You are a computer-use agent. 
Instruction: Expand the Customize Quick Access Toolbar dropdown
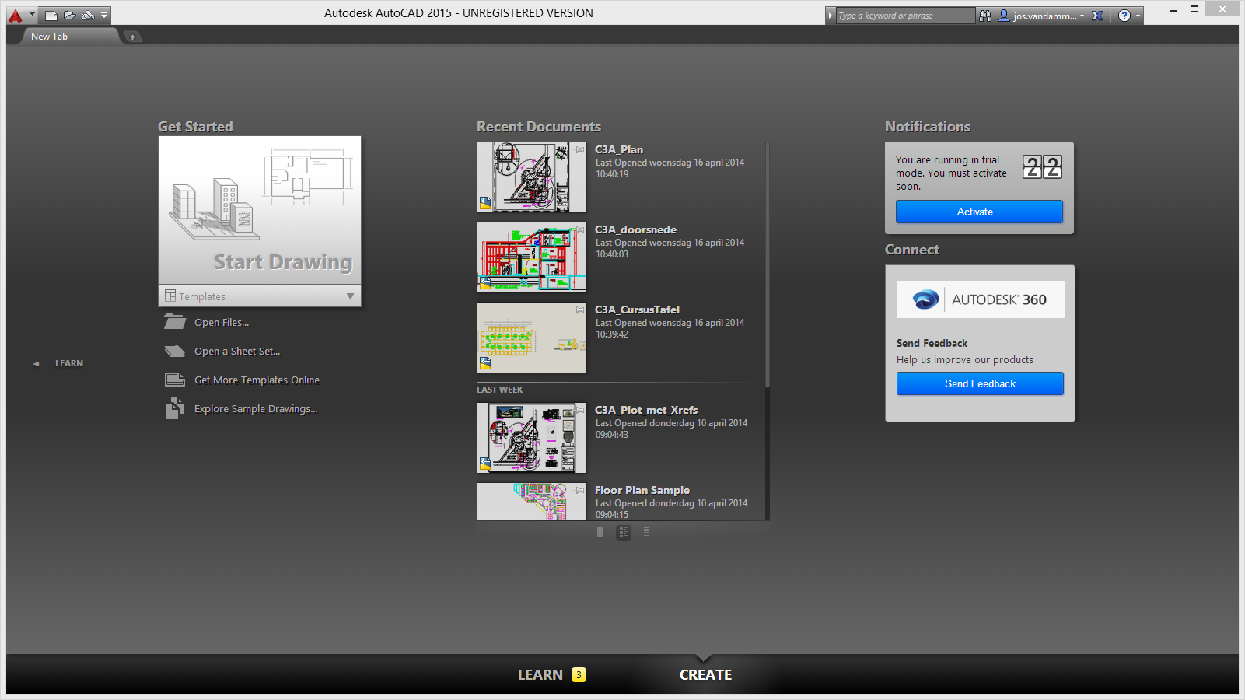point(104,15)
